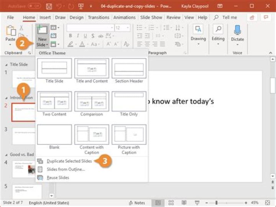
Task: Open the File tab
Action: tap(10, 17)
